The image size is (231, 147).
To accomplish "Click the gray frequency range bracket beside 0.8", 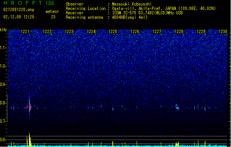I will [x=7, y=108].
